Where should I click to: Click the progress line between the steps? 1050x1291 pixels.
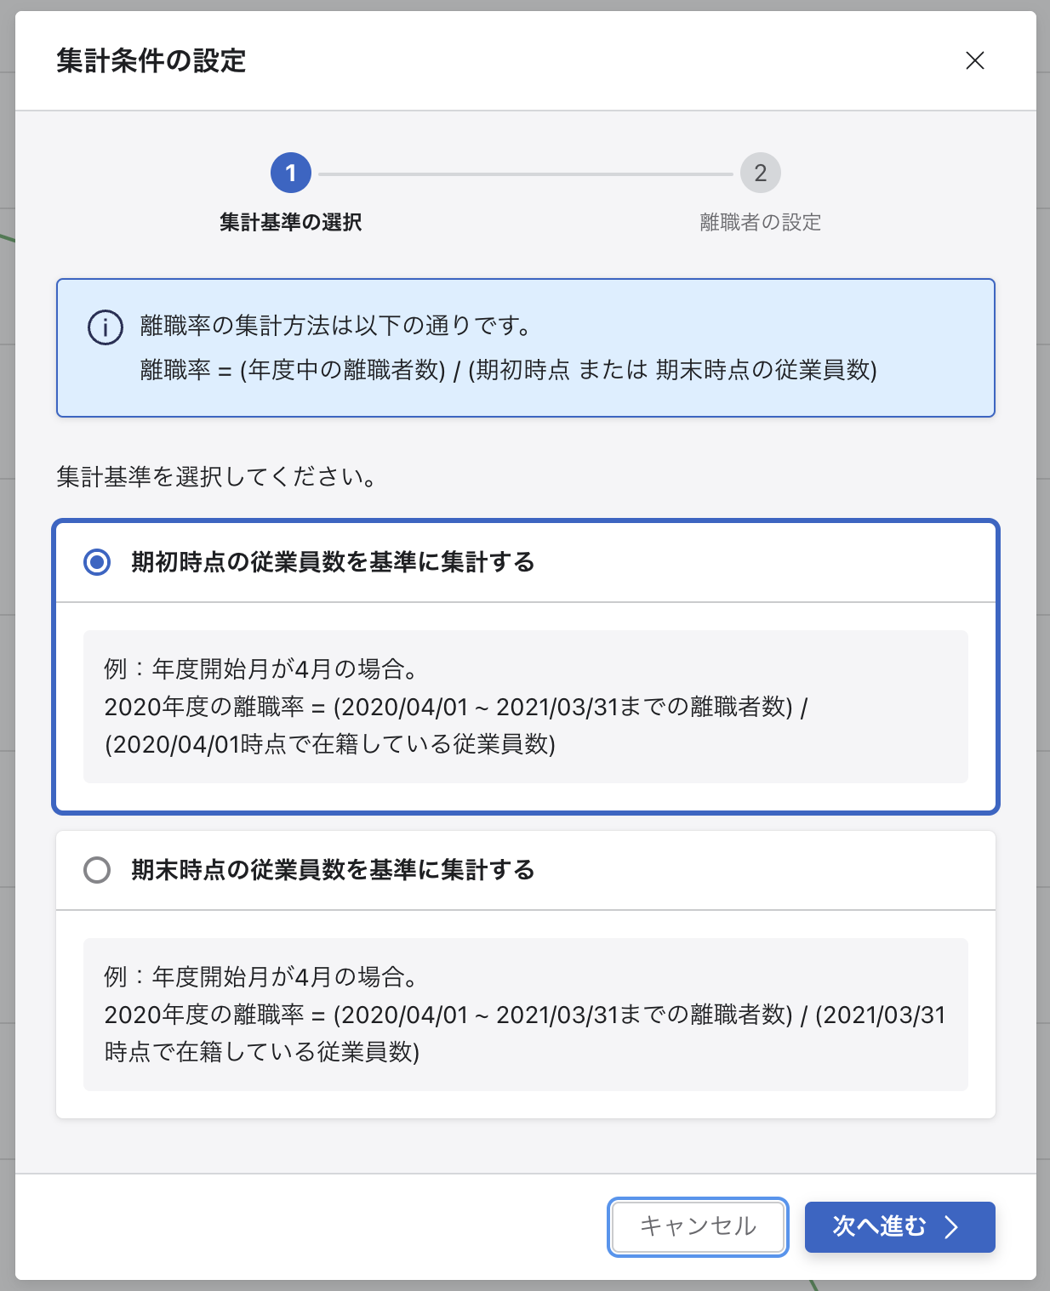526,174
